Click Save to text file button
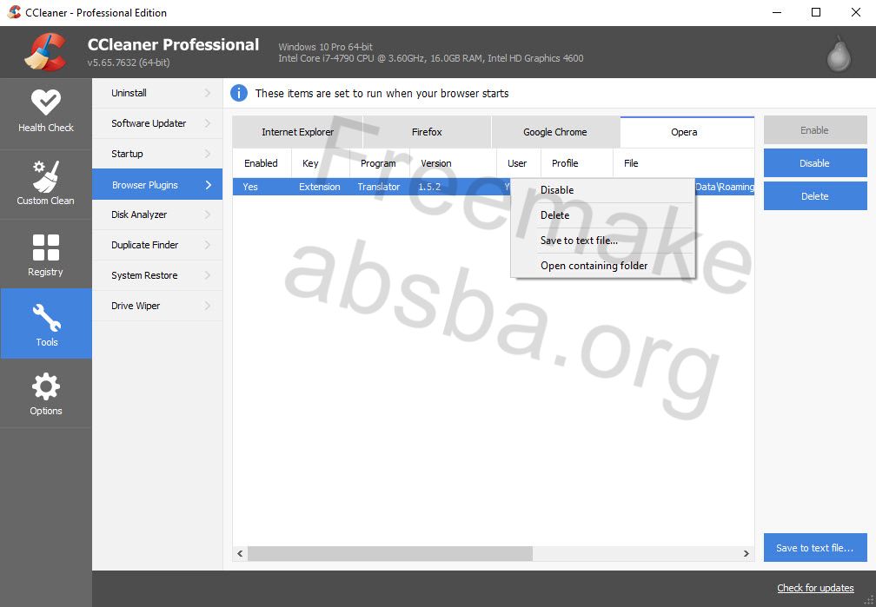The width and height of the screenshot is (876, 607). coord(815,548)
